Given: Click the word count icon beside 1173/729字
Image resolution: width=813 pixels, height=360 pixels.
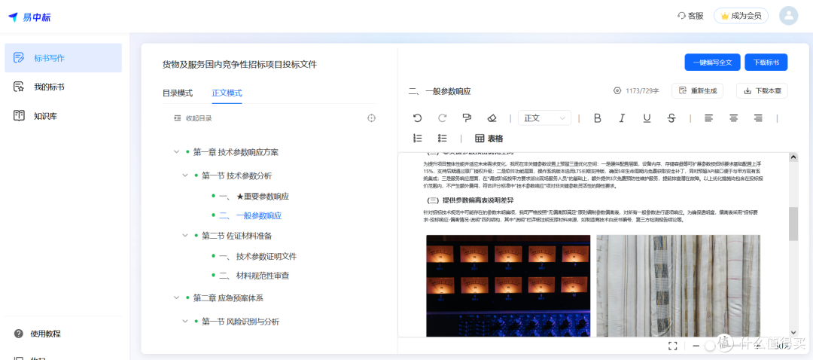Looking at the screenshot, I should [x=617, y=91].
